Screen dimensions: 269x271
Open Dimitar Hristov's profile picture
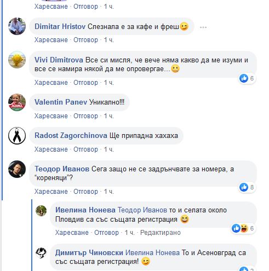tap(17, 26)
